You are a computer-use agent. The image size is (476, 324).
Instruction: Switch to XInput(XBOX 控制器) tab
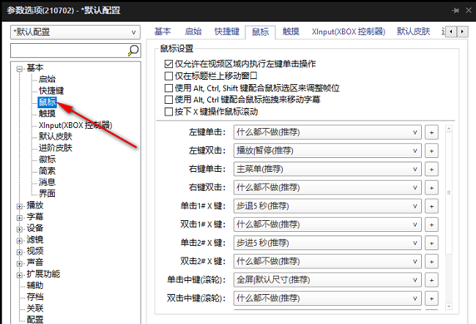click(349, 31)
